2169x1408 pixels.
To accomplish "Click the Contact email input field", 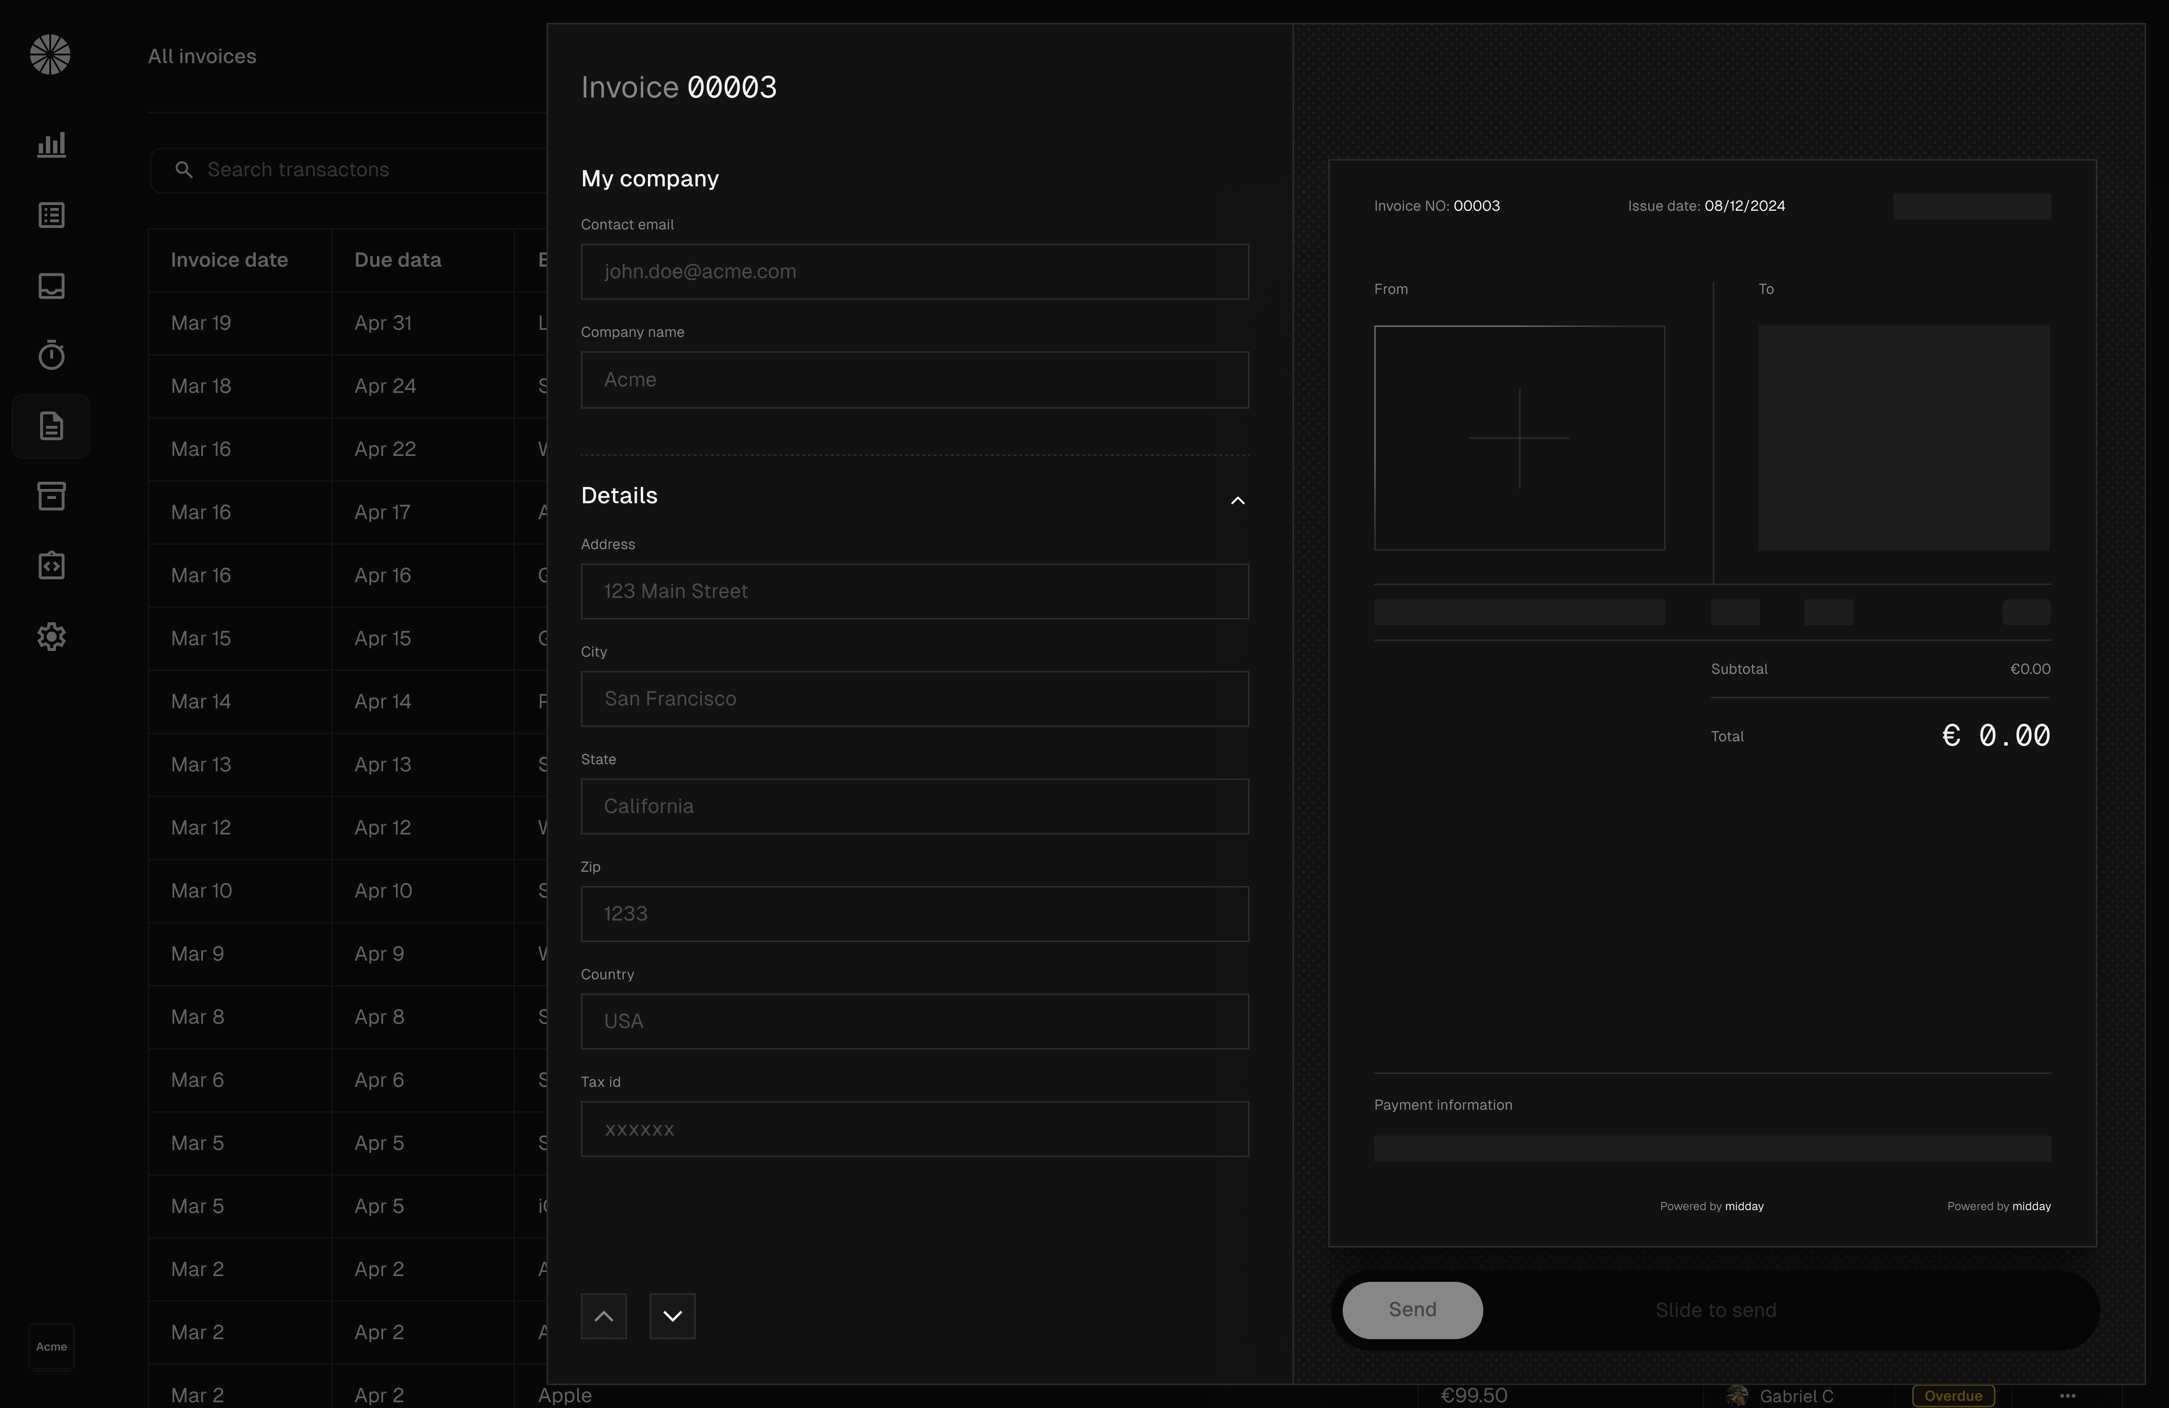I will point(914,271).
